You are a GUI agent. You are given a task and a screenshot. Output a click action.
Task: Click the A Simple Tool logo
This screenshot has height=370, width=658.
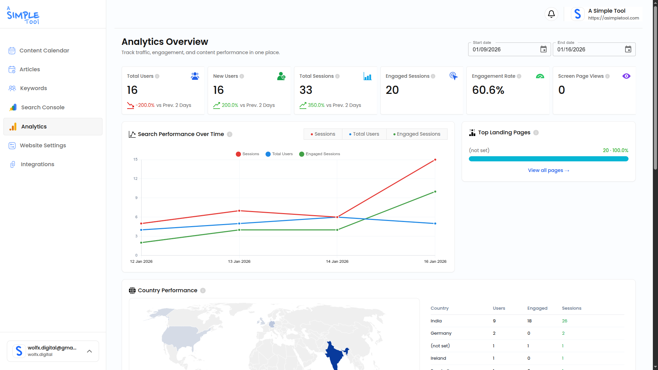pyautogui.click(x=23, y=15)
